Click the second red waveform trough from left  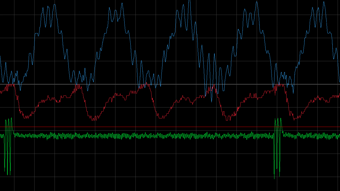tap(94, 120)
